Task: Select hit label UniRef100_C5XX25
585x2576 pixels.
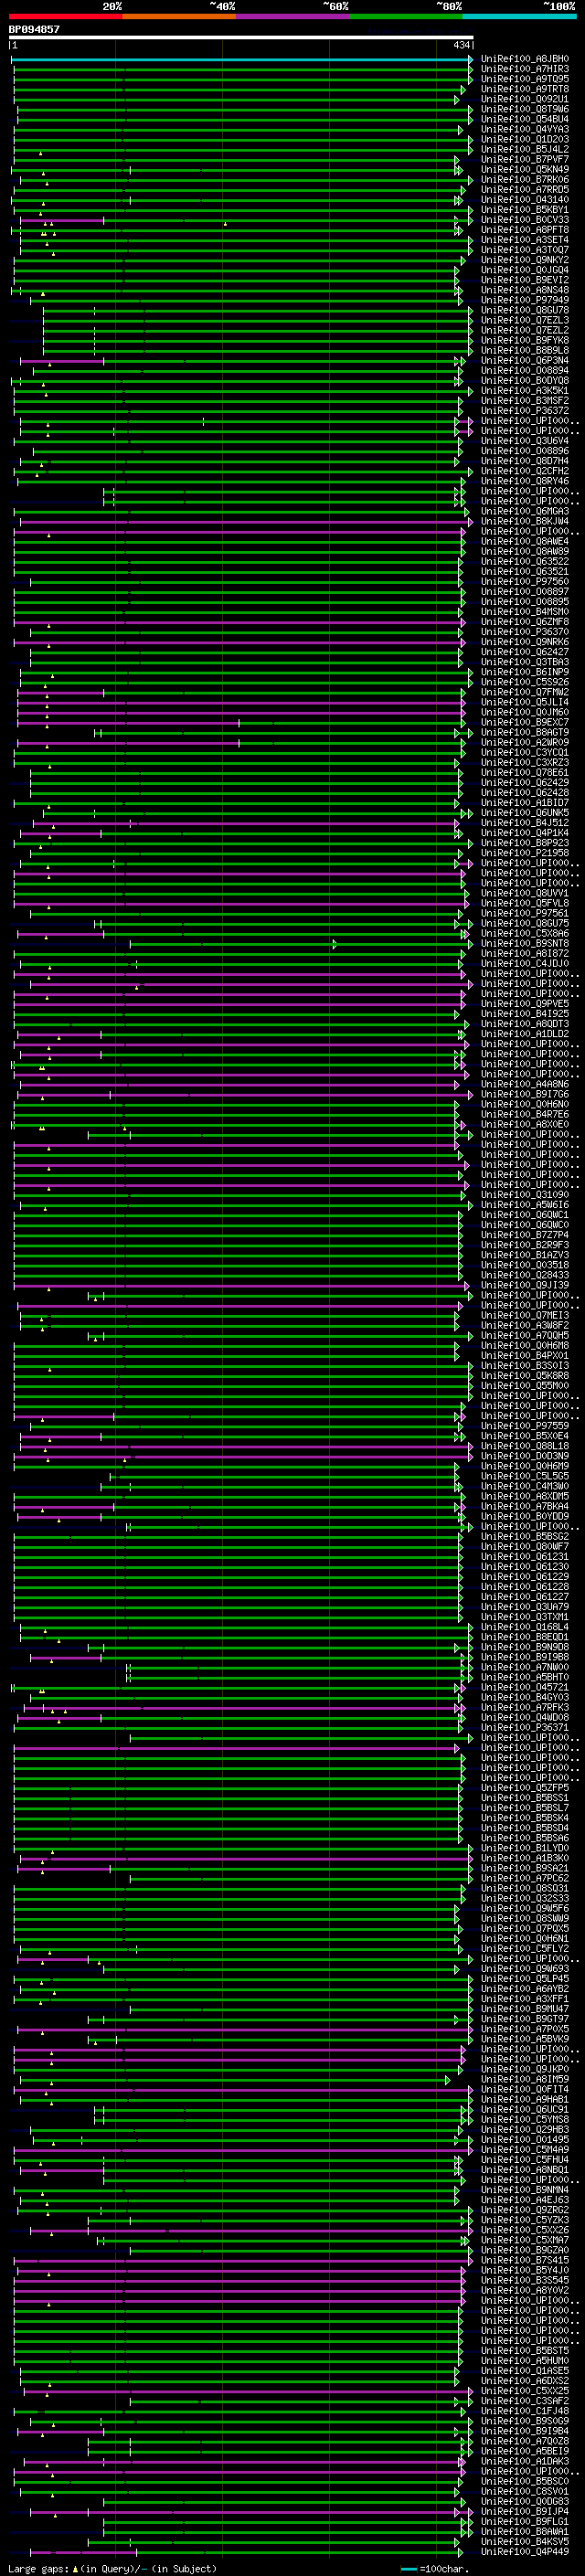Action: [x=525, y=2391]
